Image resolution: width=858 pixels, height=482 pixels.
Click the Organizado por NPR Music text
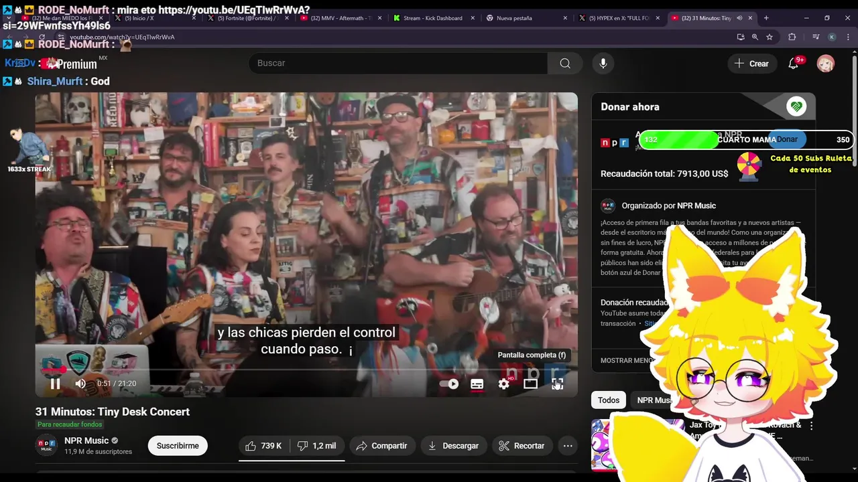tap(668, 206)
